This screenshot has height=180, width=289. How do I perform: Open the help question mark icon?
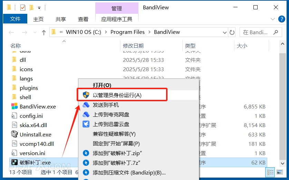pos(281,19)
